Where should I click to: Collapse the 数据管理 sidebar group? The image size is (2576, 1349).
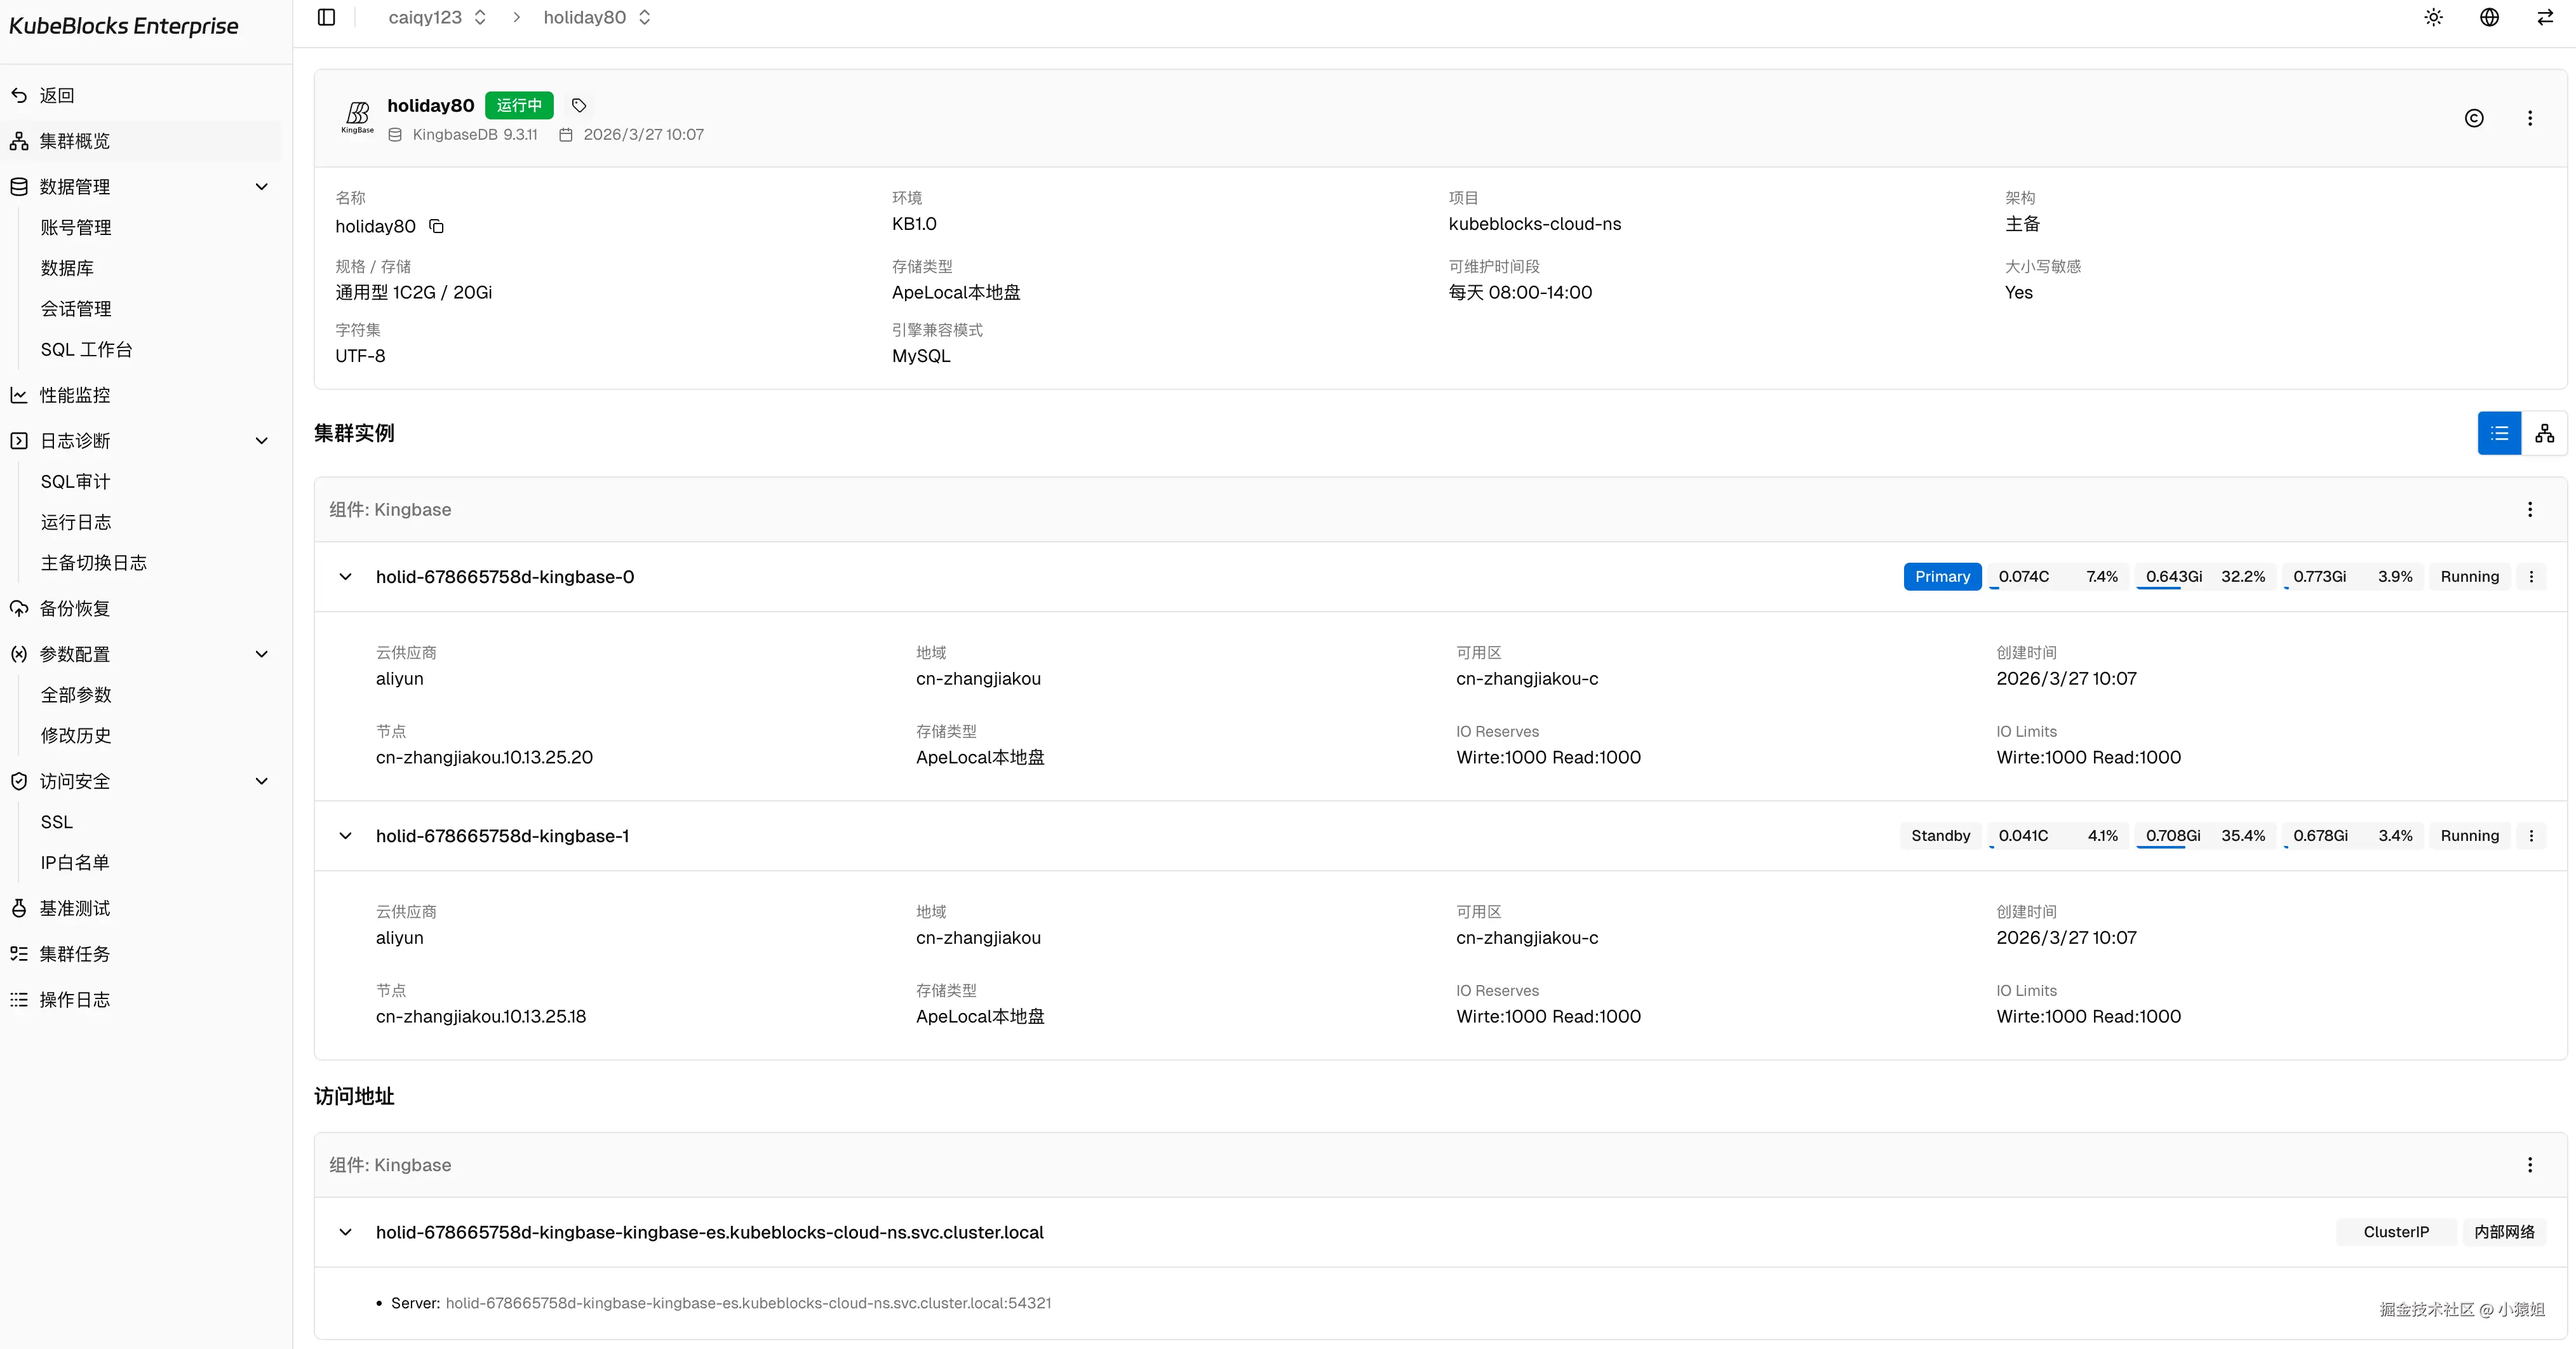262,187
